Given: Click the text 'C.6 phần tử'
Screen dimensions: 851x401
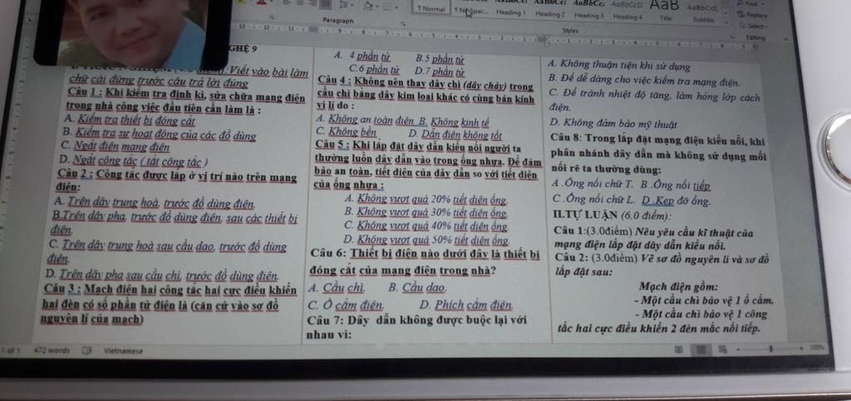Looking at the screenshot, I should coord(375,70).
